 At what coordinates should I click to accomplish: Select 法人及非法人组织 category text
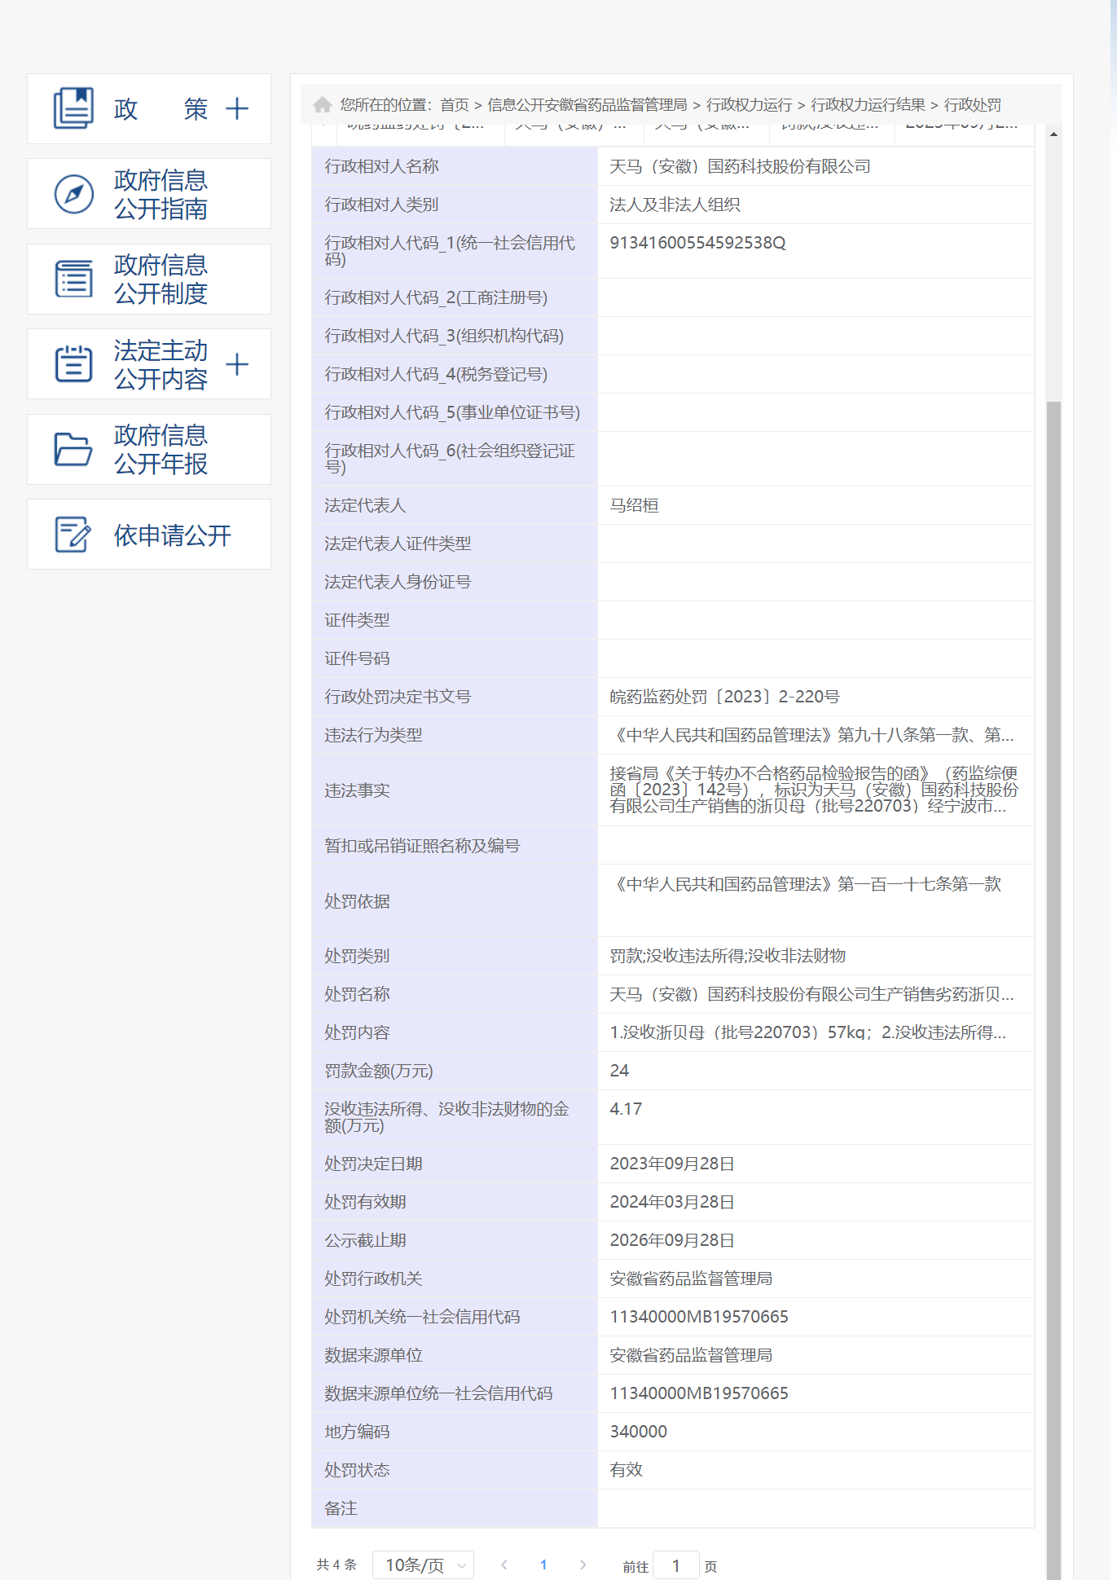(x=675, y=205)
